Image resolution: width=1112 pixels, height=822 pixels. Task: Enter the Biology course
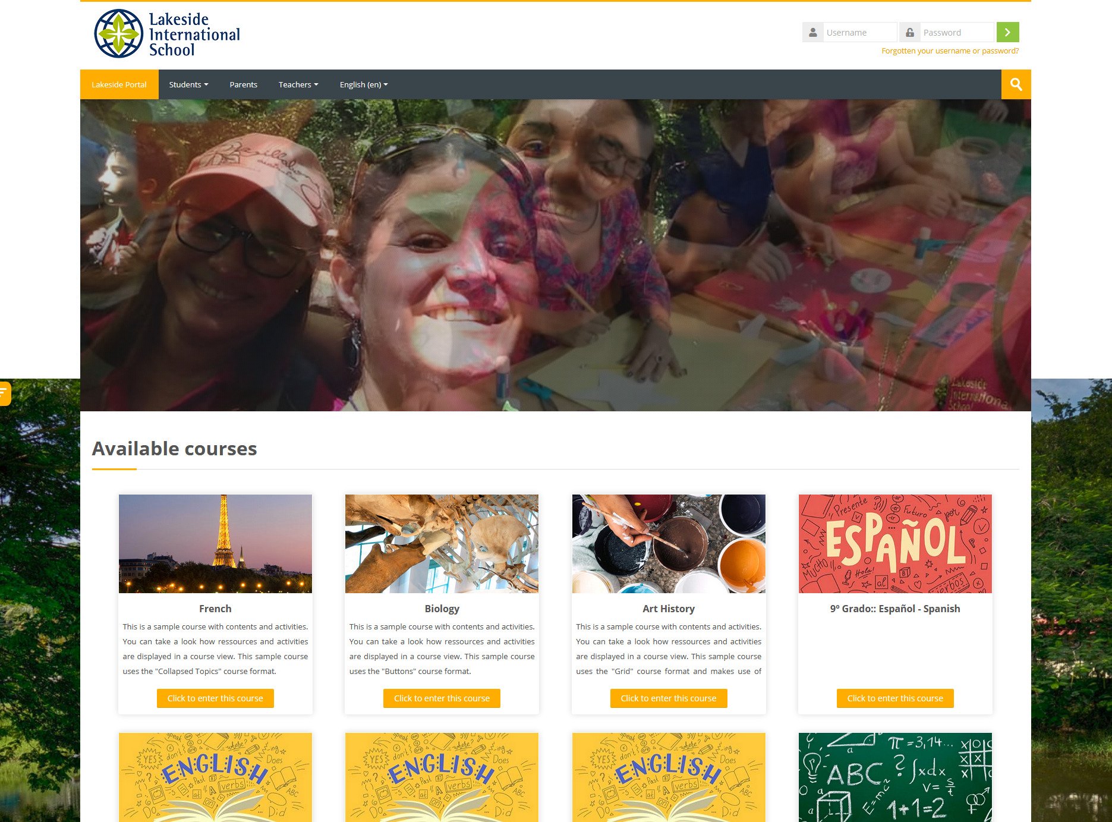point(442,698)
